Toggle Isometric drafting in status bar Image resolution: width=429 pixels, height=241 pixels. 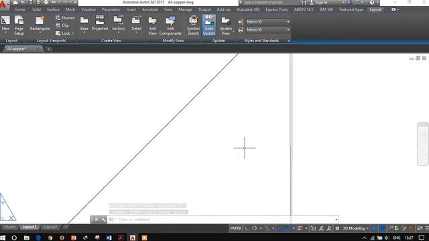pos(267,228)
